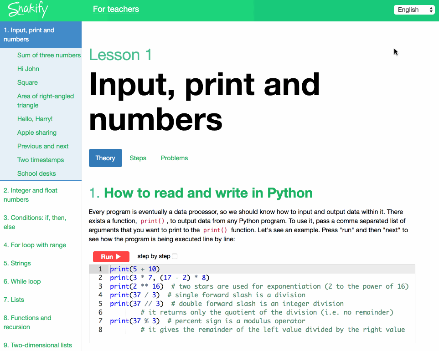
Task: Go to lesson 9. Two-dimensional lists
Action: (x=38, y=345)
